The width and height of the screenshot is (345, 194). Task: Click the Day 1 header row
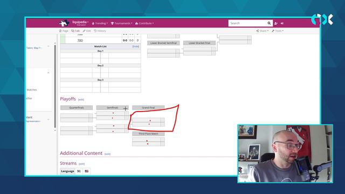pyautogui.click(x=100, y=51)
